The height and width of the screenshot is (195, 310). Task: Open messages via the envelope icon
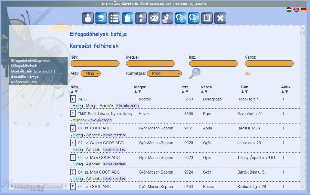coord(154,18)
